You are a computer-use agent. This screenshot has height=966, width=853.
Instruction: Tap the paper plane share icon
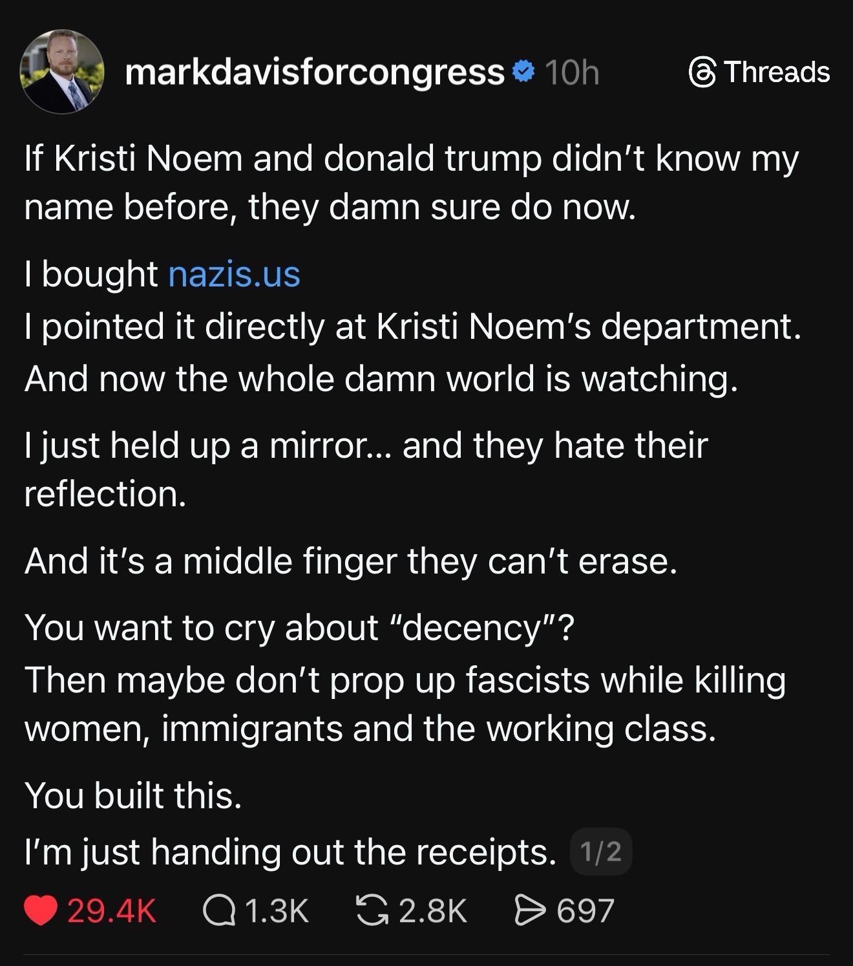[x=529, y=910]
